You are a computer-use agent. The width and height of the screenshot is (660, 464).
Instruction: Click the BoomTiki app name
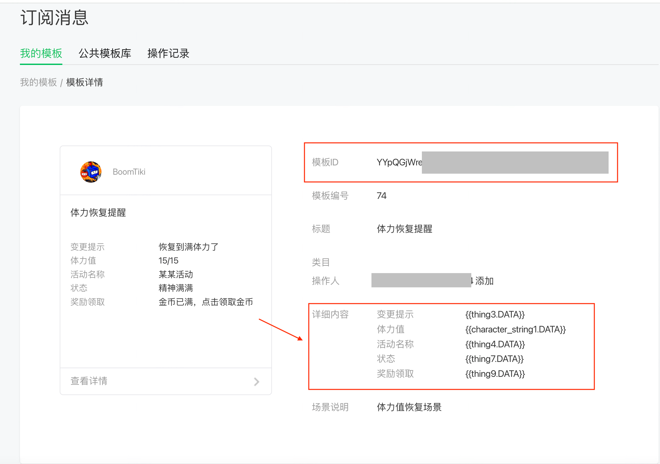pyautogui.click(x=129, y=172)
